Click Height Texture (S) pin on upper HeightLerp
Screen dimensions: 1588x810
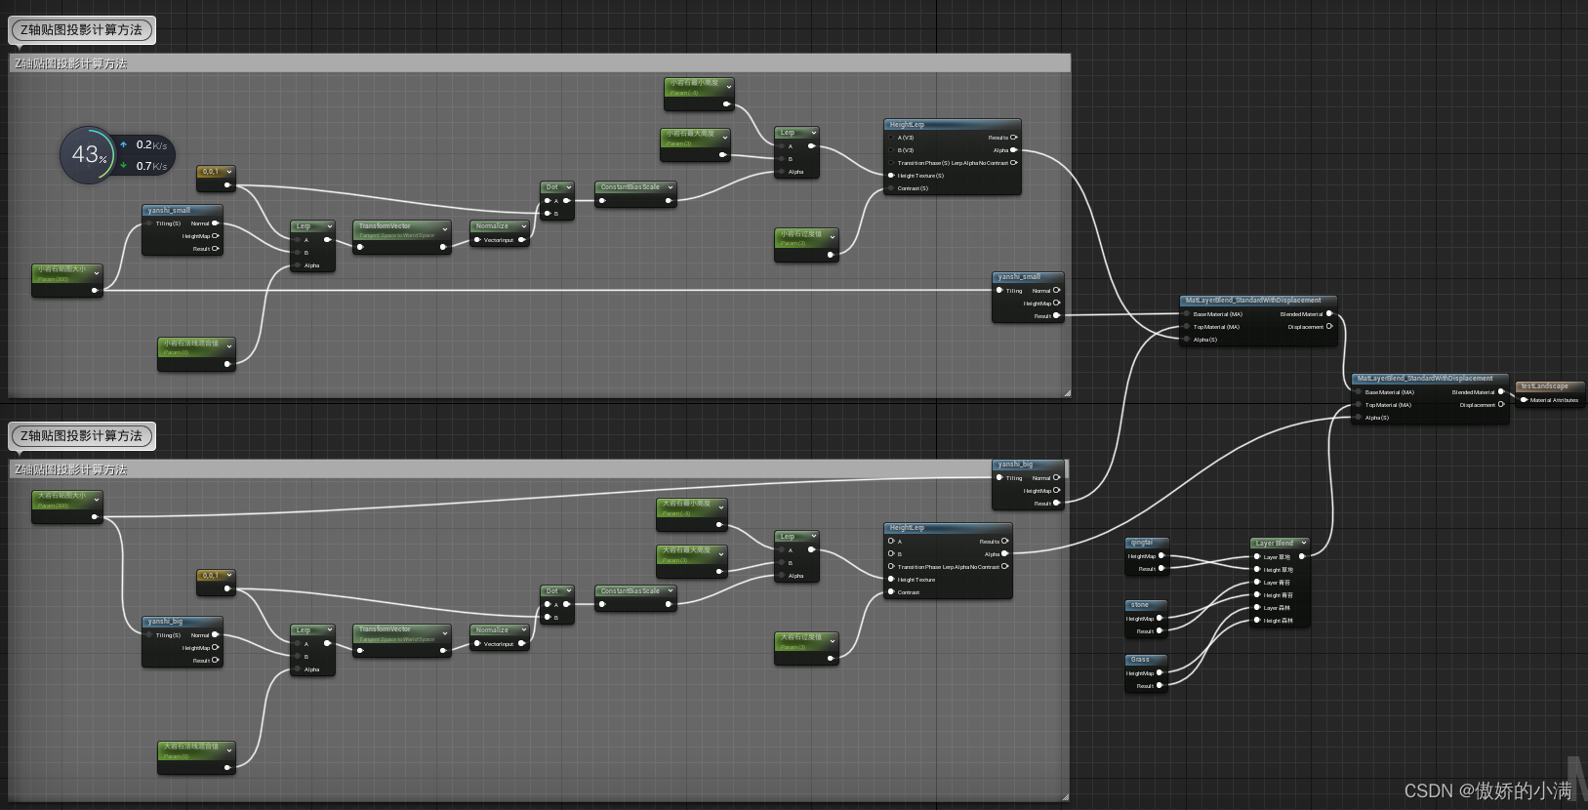pos(891,176)
